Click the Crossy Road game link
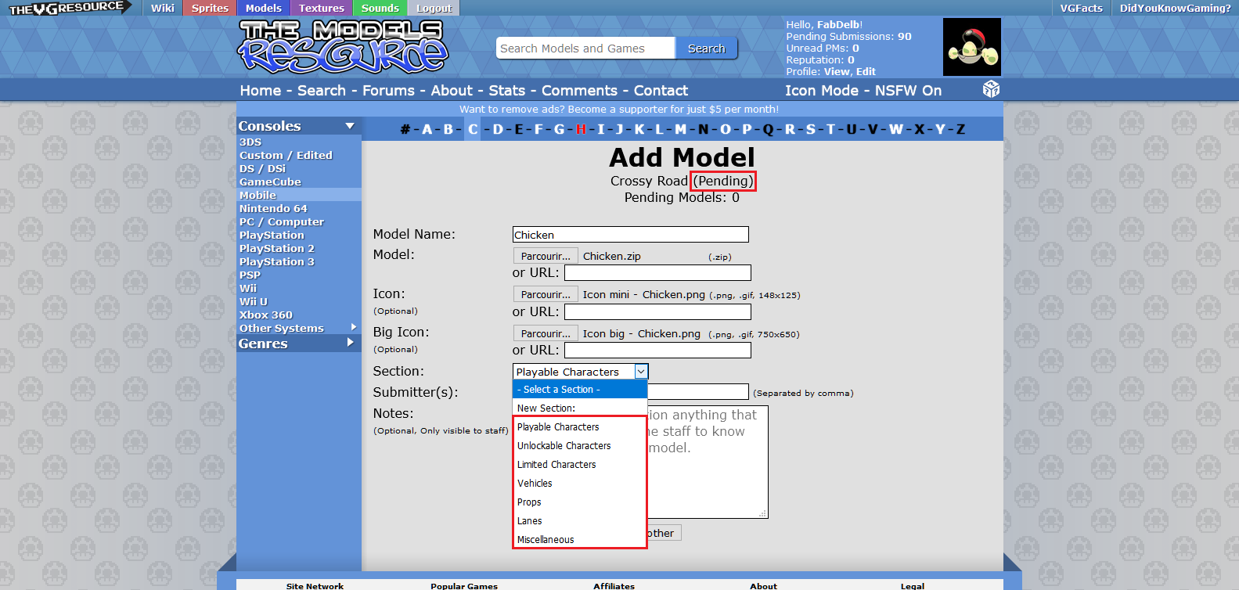 (649, 181)
